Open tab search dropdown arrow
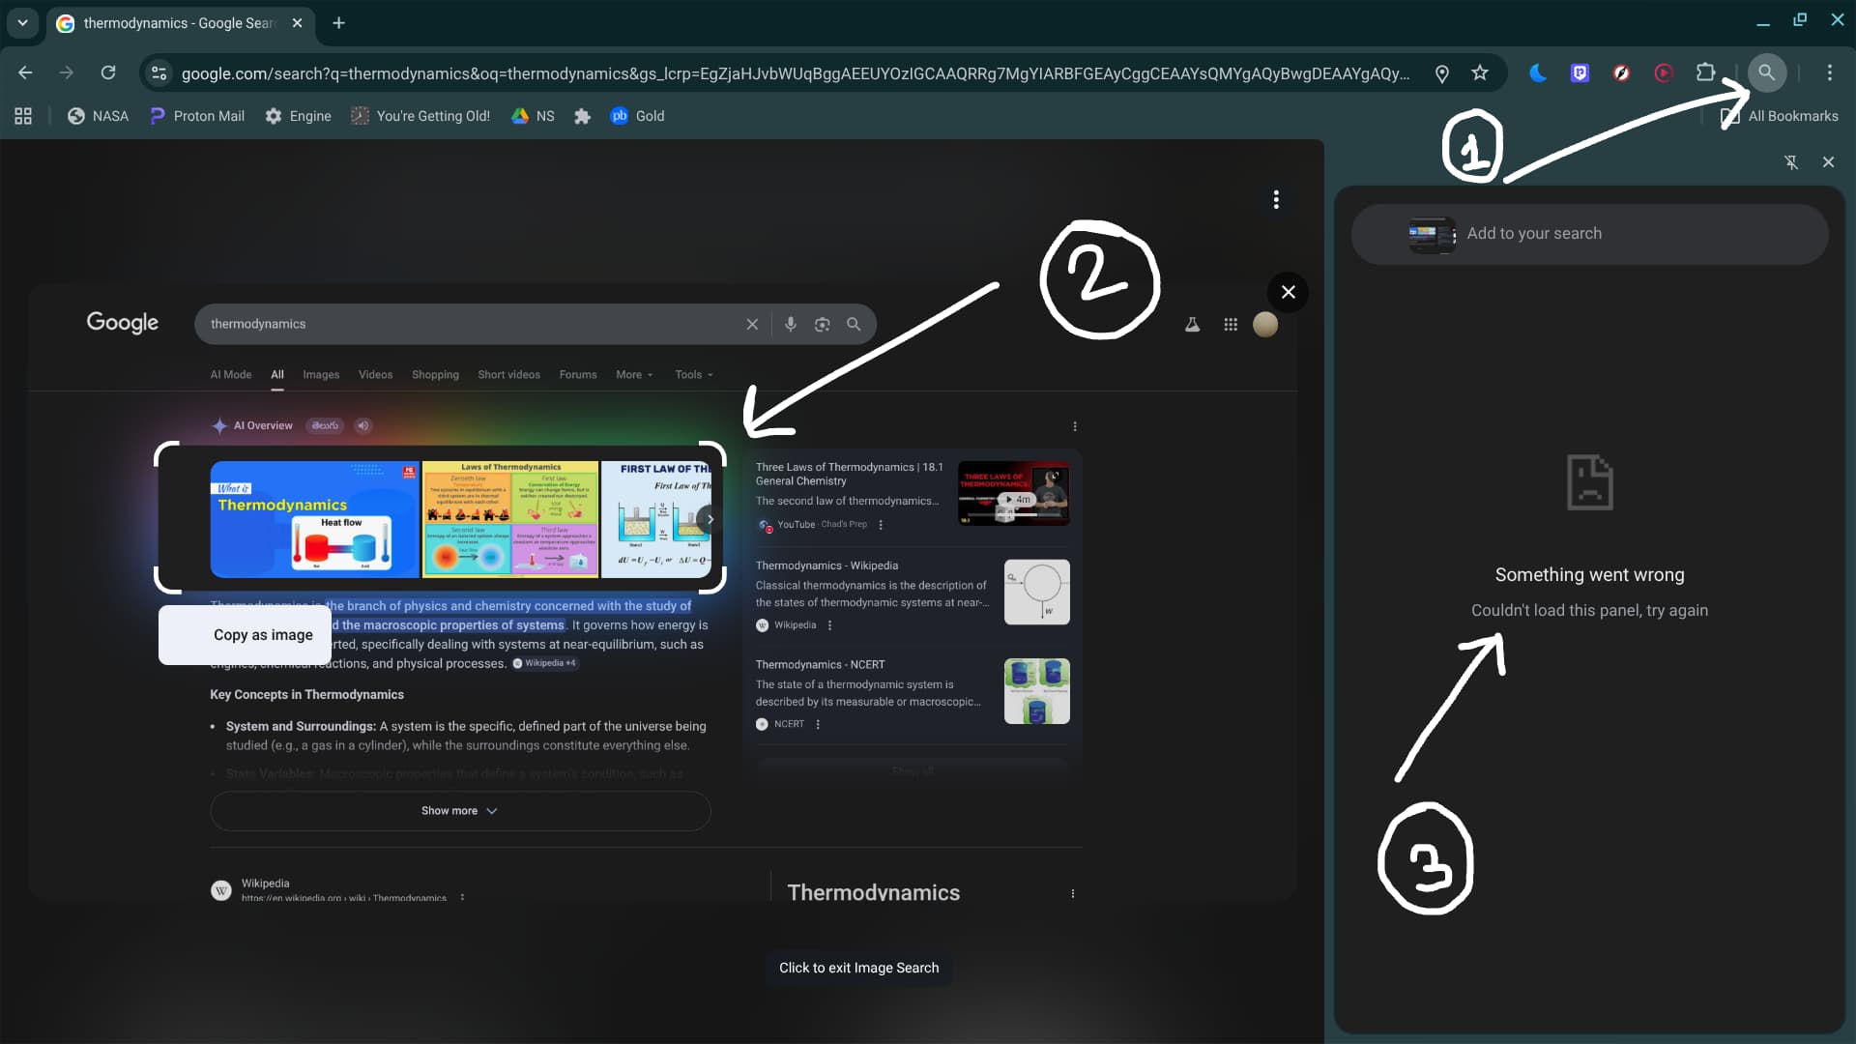Image resolution: width=1856 pixels, height=1044 pixels. click(x=22, y=22)
